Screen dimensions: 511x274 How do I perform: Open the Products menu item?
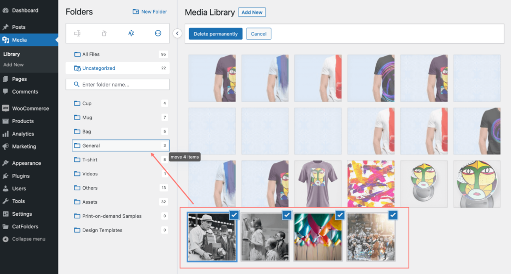(23, 121)
